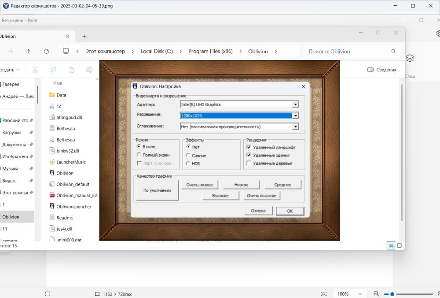
Task: Click the refresh icon in Explorer toolbar
Action: 47,52
